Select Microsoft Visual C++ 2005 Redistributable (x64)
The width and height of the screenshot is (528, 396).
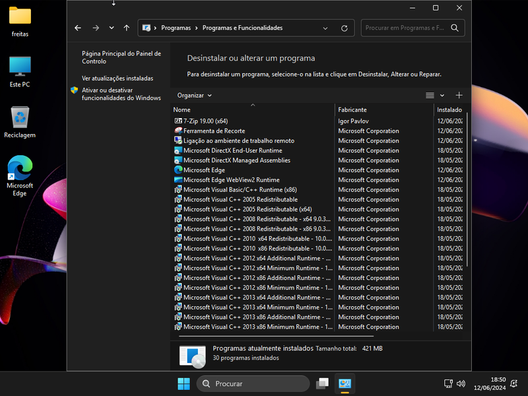coord(247,209)
